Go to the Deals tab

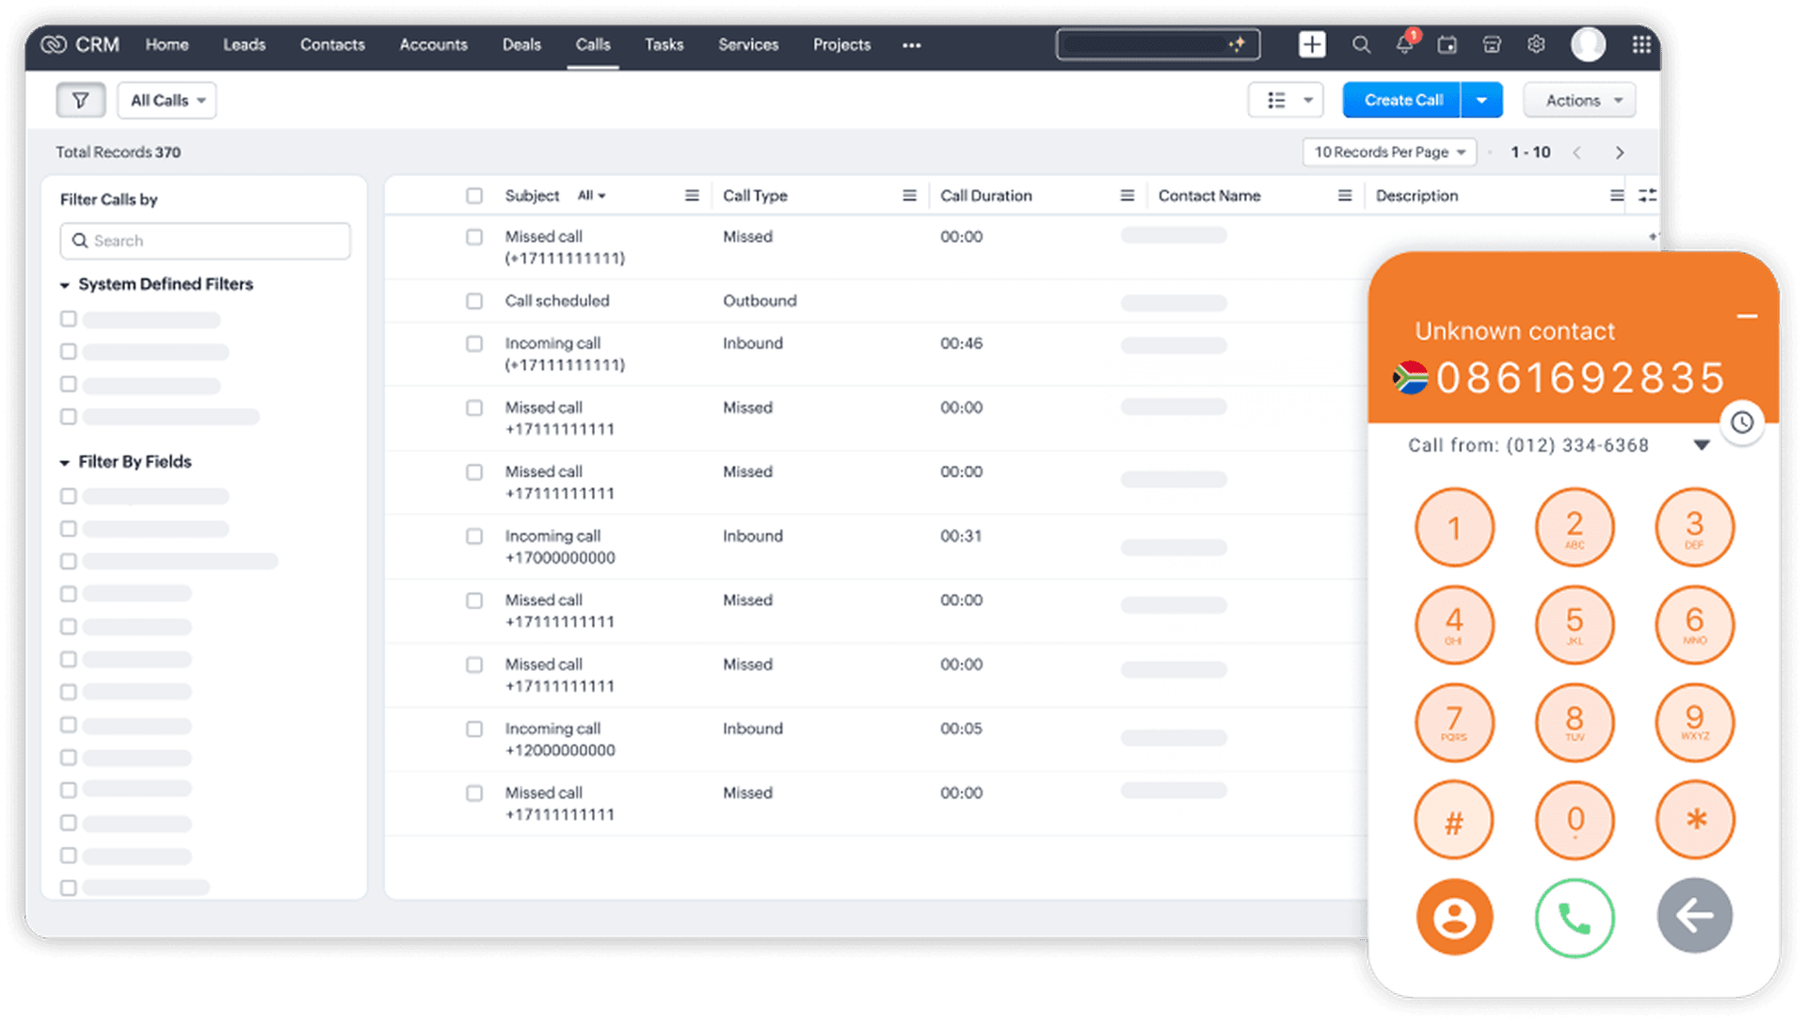pos(521,44)
